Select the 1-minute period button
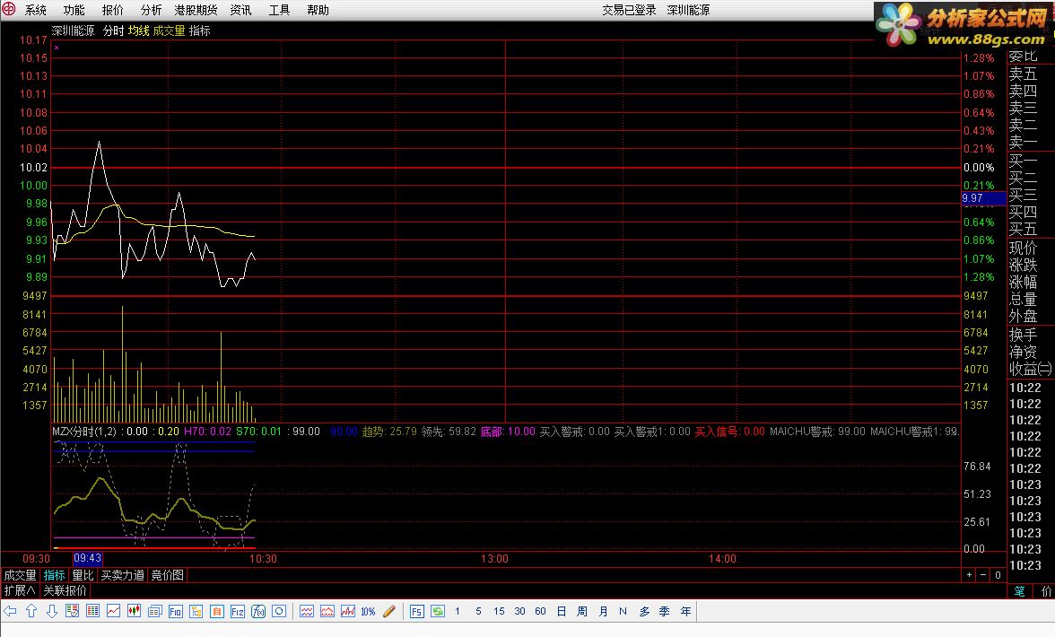Screen dimensions: 1055x637 click(458, 611)
